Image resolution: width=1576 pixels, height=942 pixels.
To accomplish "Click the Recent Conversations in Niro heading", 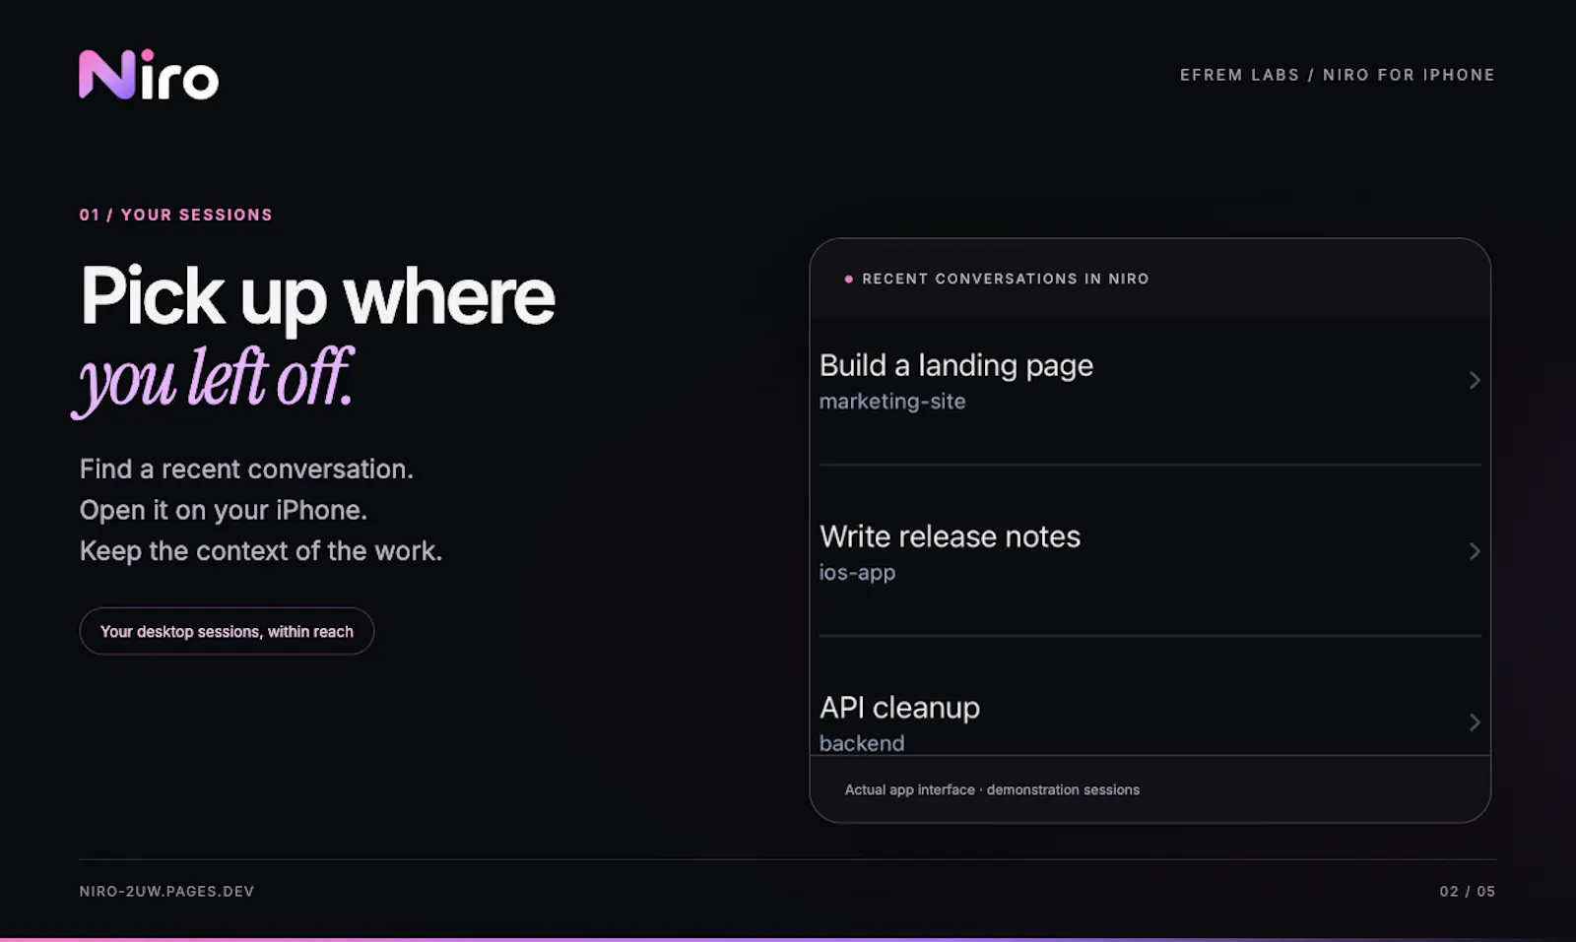I will click(1006, 279).
